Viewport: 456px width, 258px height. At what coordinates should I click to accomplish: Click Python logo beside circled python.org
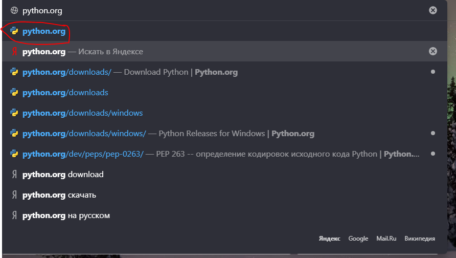coord(14,31)
